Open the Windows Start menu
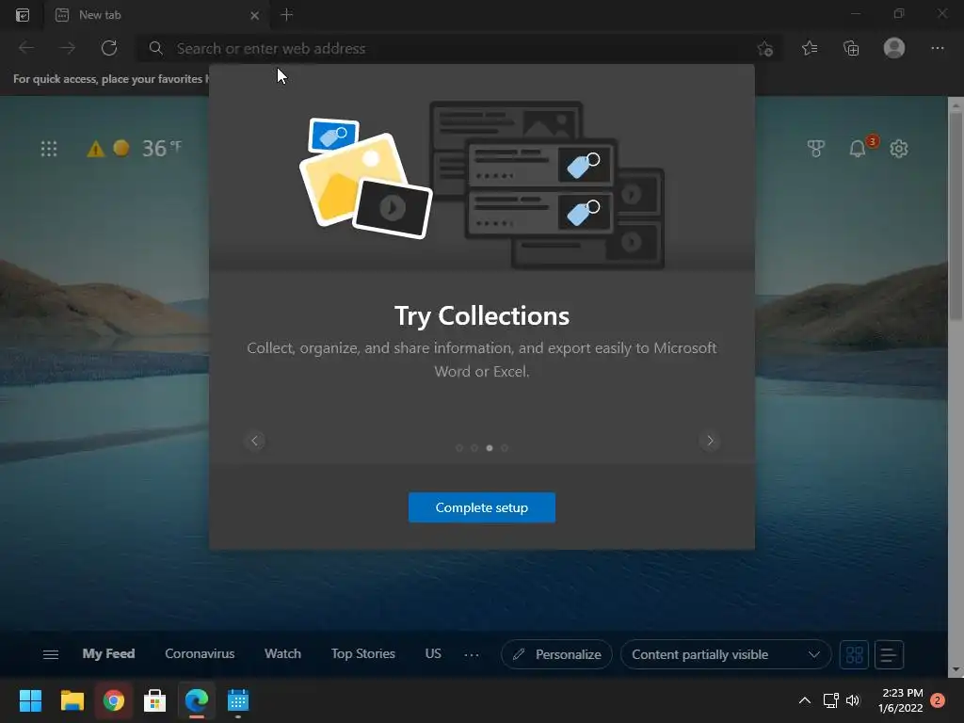This screenshot has height=723, width=964. (30, 700)
